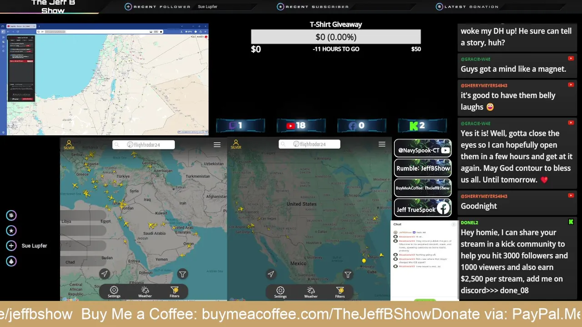
Task: Click the Saudi Arabia label on left map
Action: pyautogui.click(x=154, y=233)
